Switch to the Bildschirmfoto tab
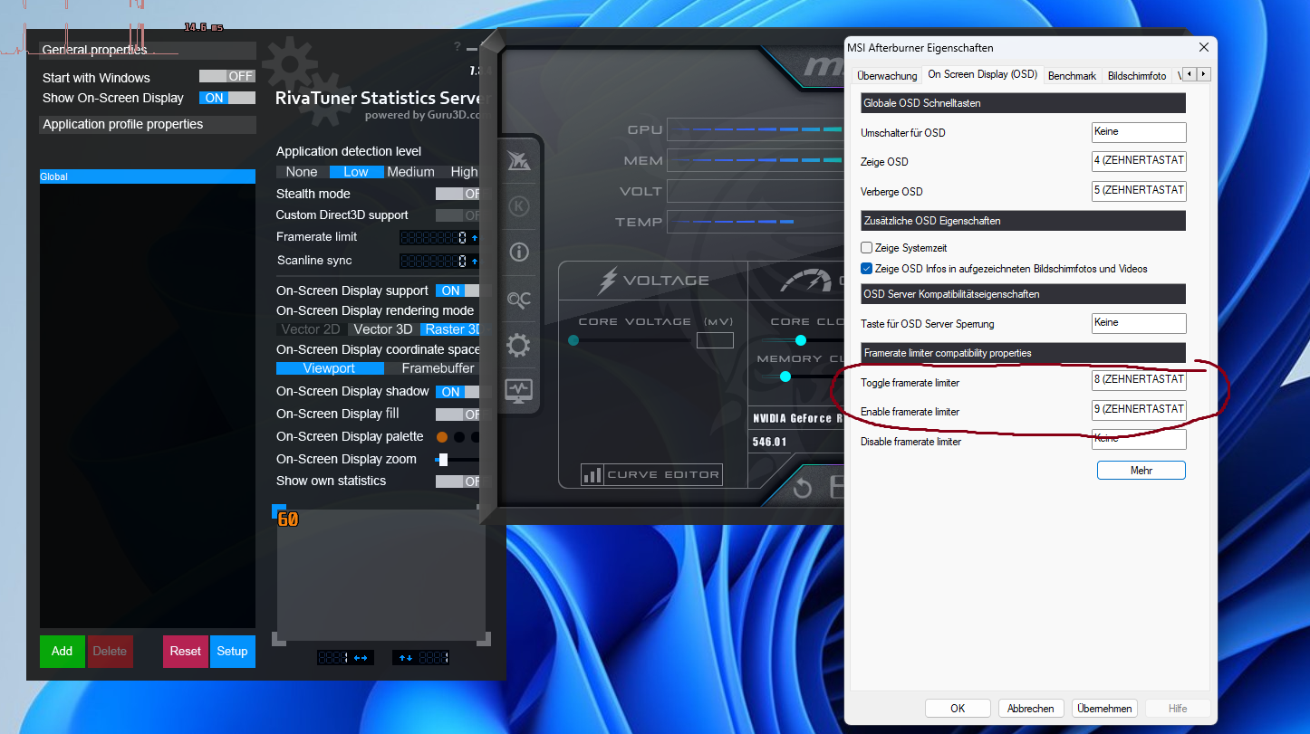 (1137, 76)
